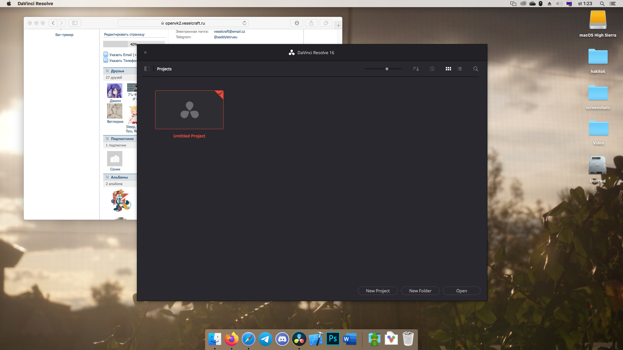
Task: Close the DaVinci Resolve Project Manager
Action: click(145, 52)
